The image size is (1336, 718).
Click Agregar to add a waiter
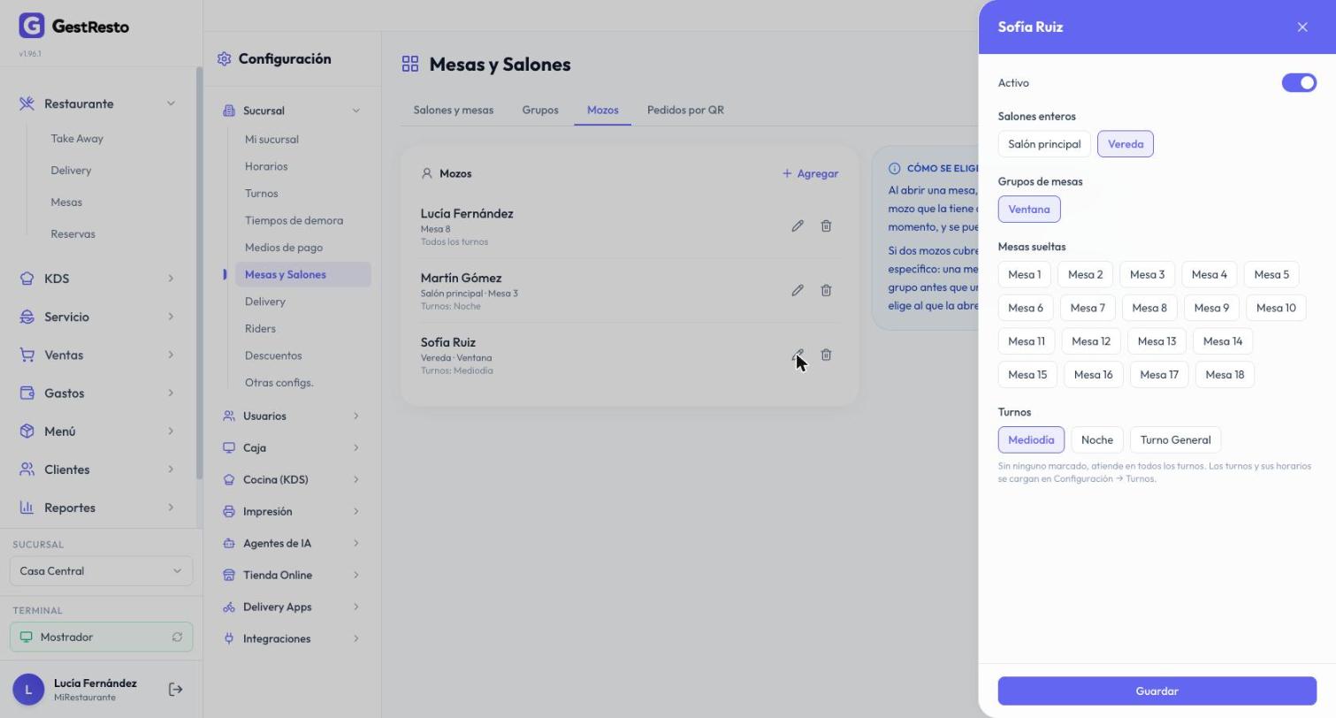810,174
